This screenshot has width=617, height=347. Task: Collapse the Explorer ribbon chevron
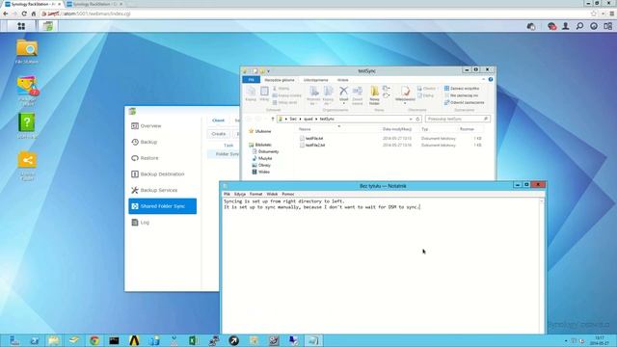(484, 79)
